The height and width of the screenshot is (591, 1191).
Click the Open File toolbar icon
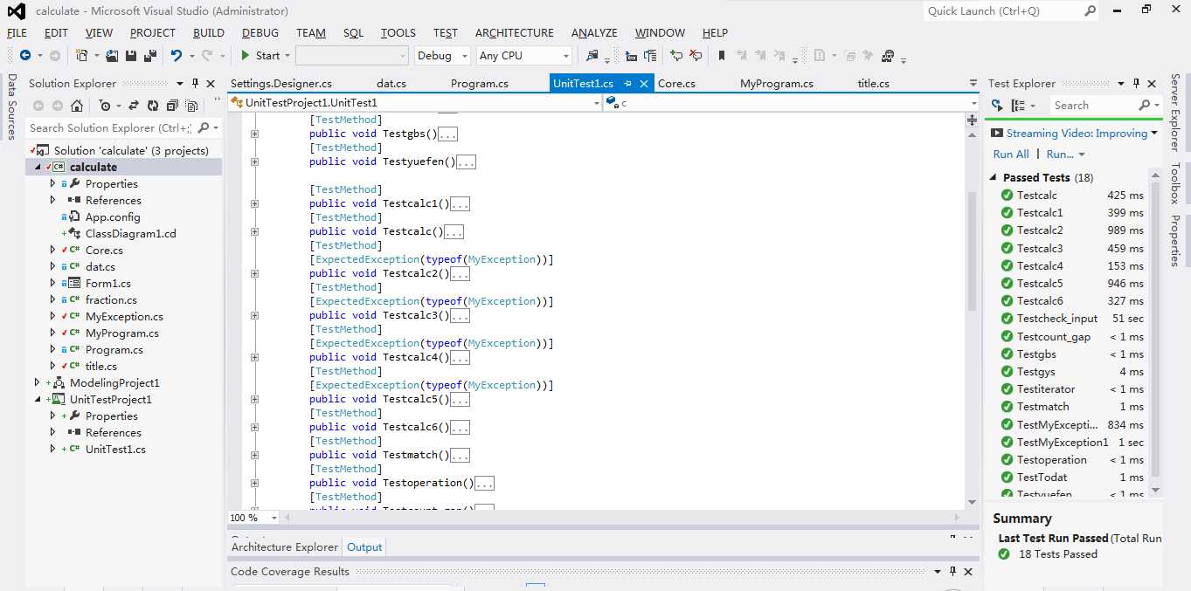112,55
